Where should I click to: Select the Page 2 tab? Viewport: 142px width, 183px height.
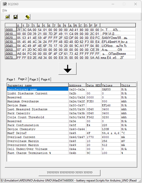click(22, 79)
